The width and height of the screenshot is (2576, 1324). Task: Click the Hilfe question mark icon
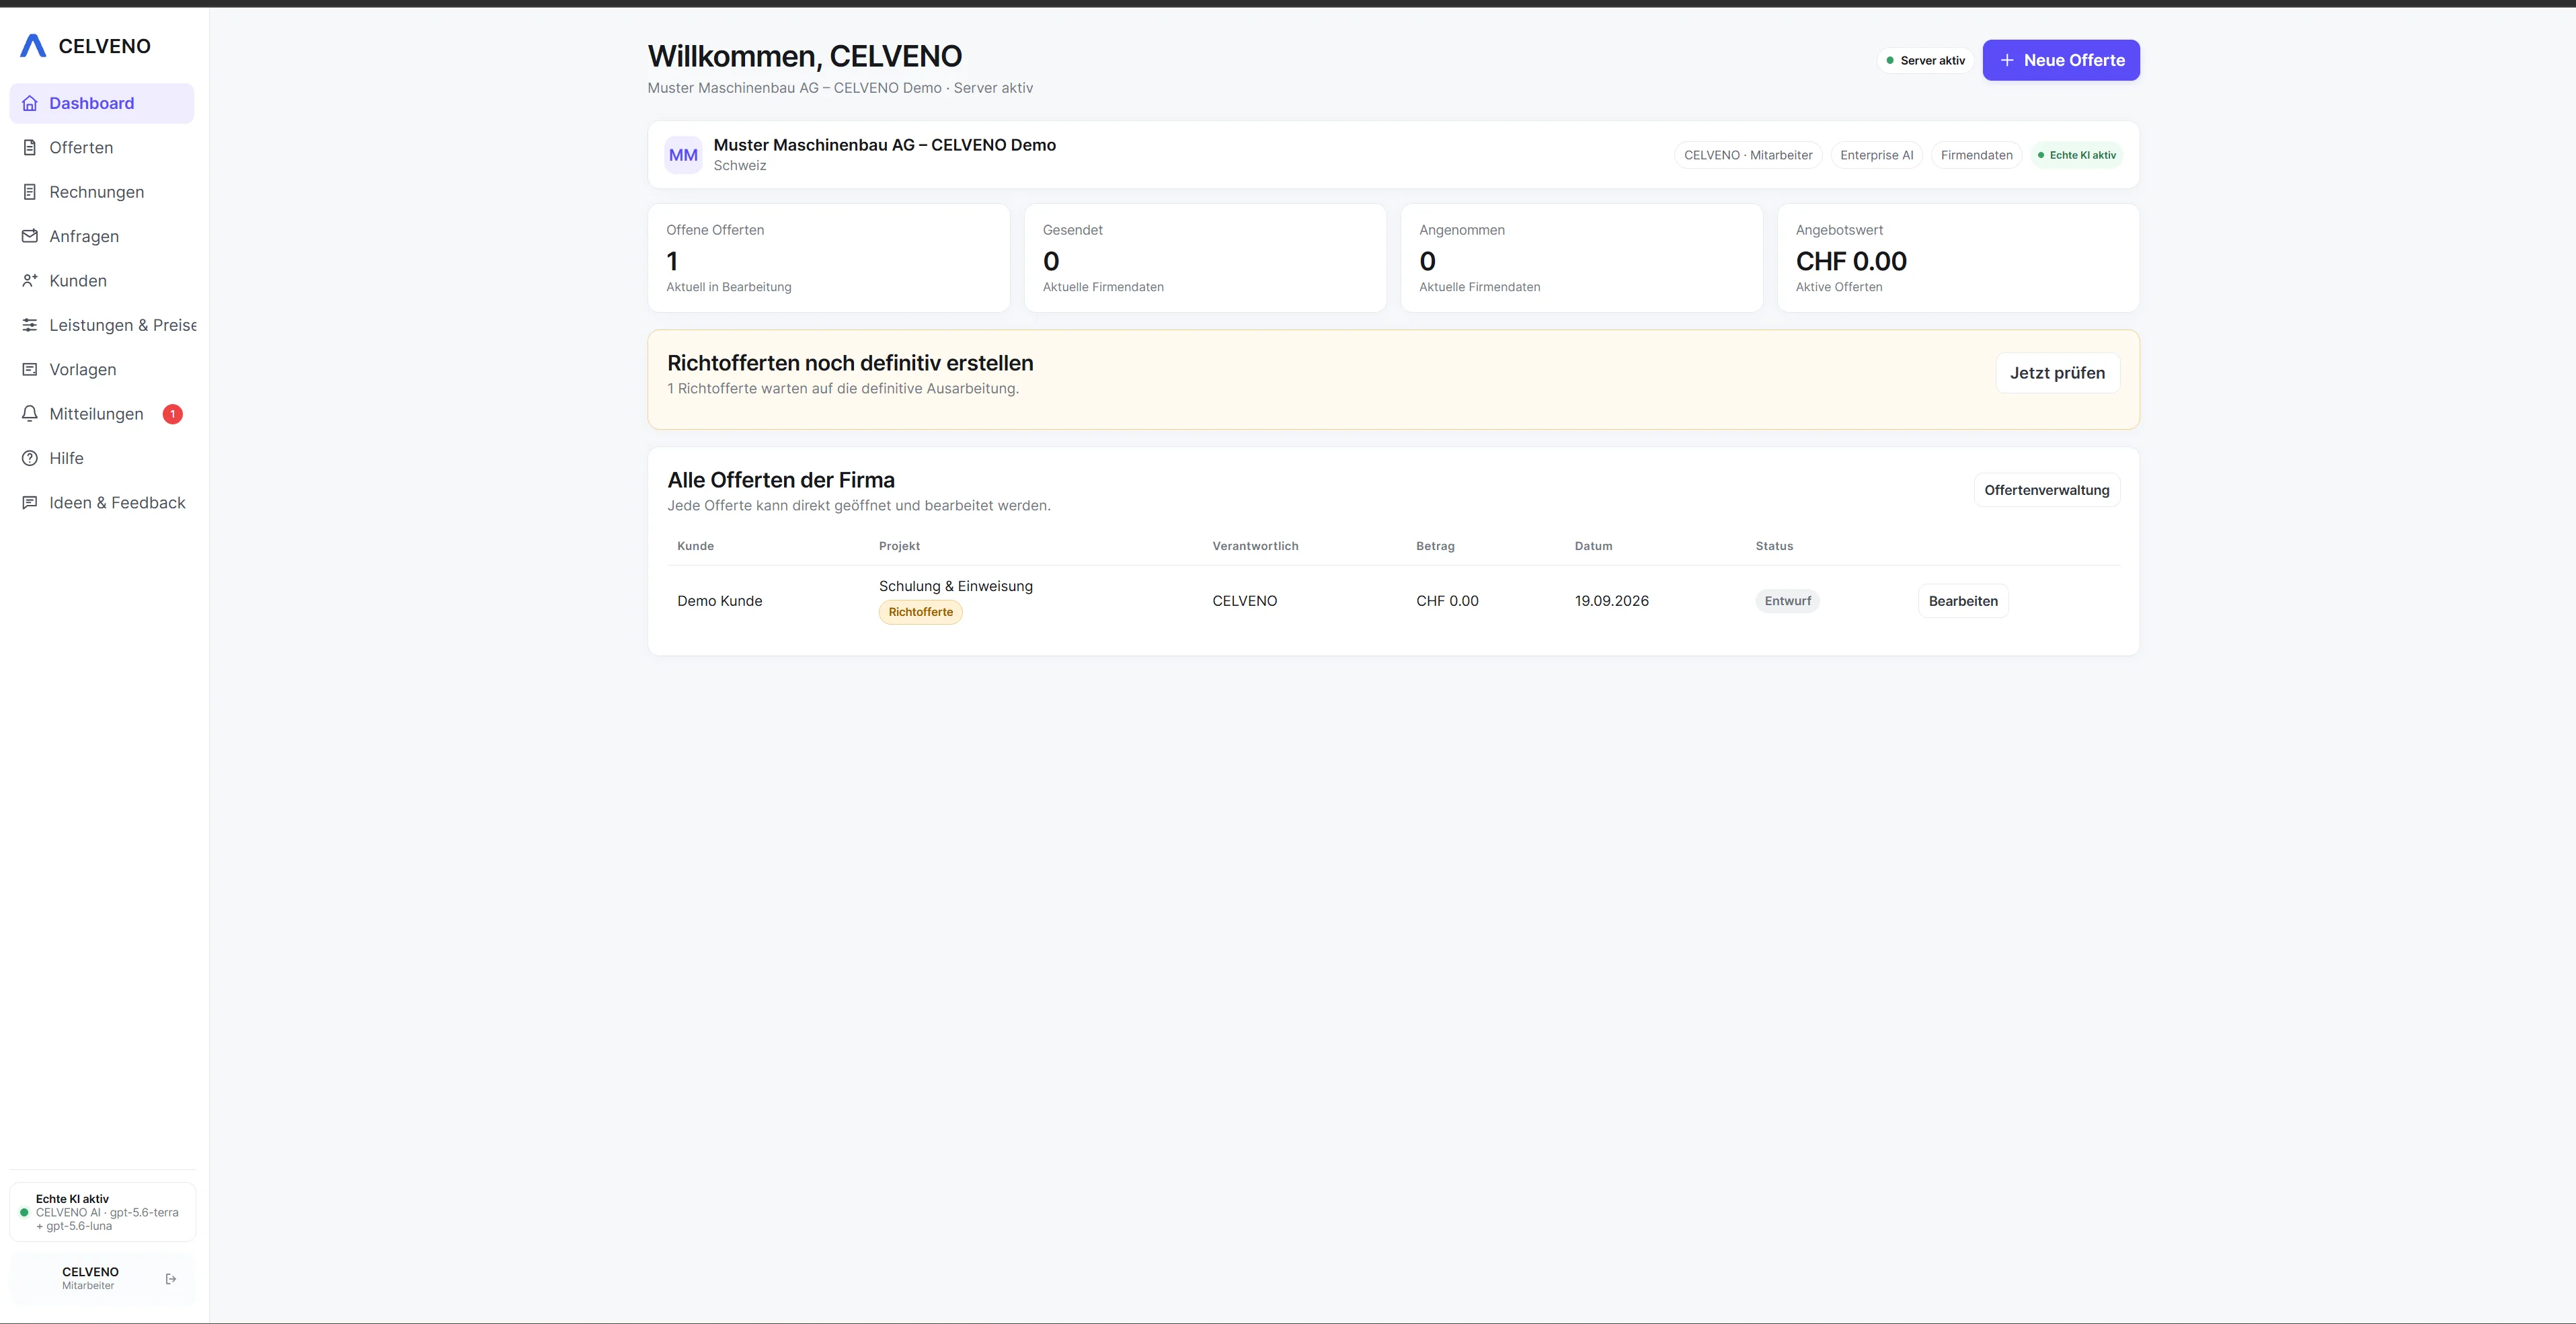(30, 458)
